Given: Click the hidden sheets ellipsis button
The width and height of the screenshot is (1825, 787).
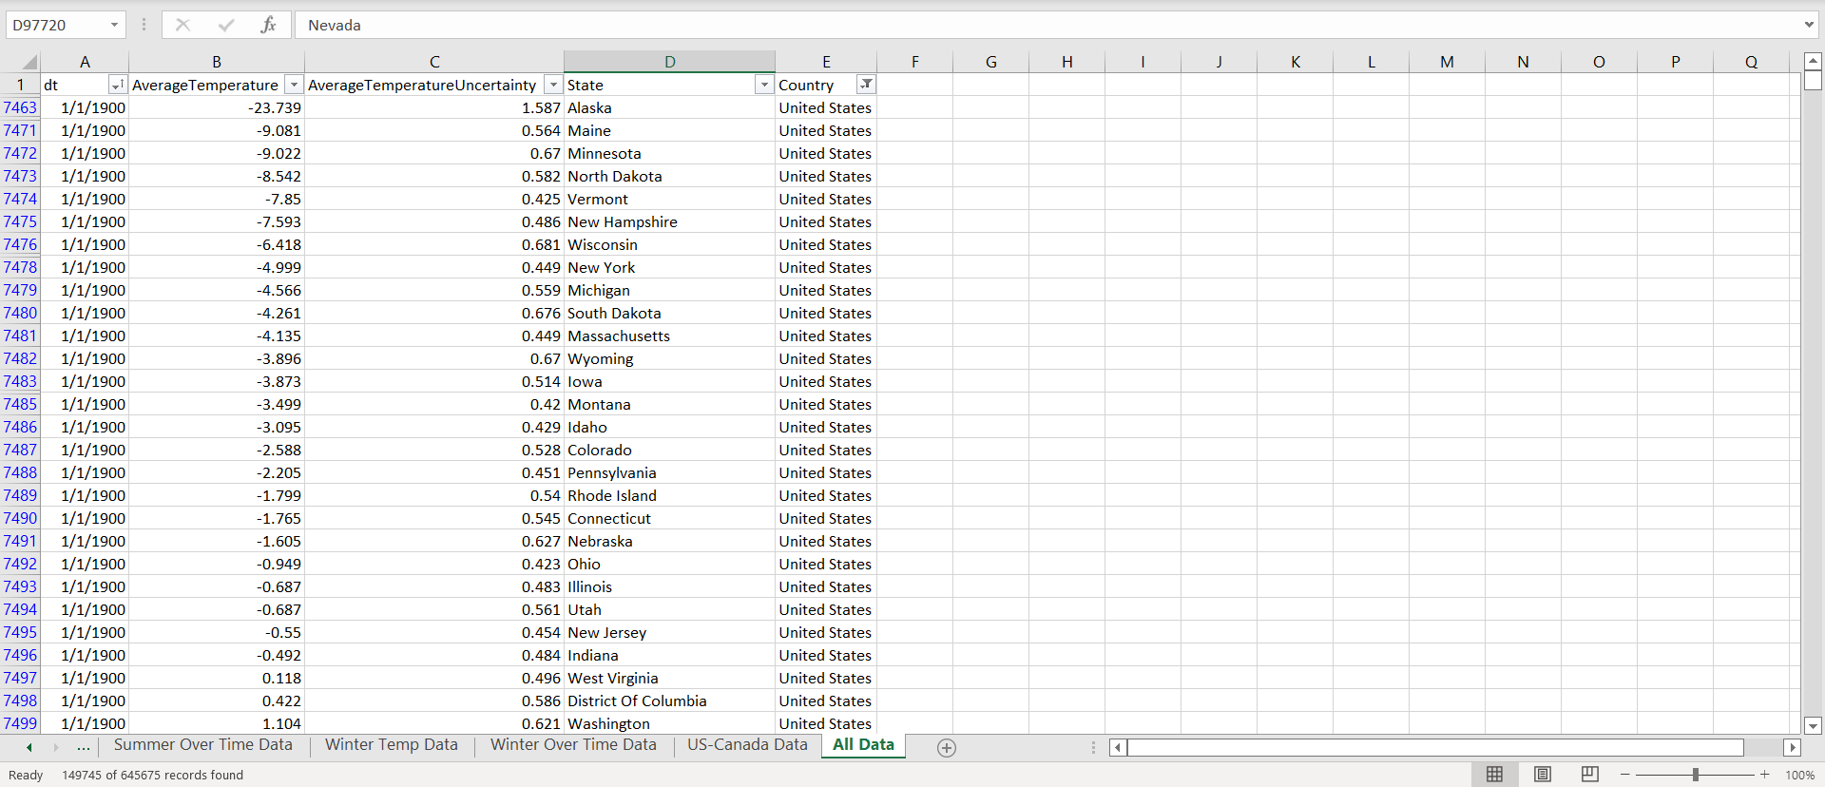Looking at the screenshot, I should (84, 747).
